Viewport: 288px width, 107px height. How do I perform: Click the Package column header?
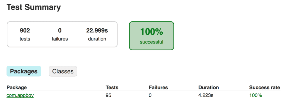point(17,88)
